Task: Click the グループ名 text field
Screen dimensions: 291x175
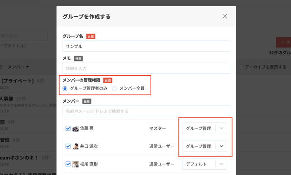Action: [x=146, y=47]
